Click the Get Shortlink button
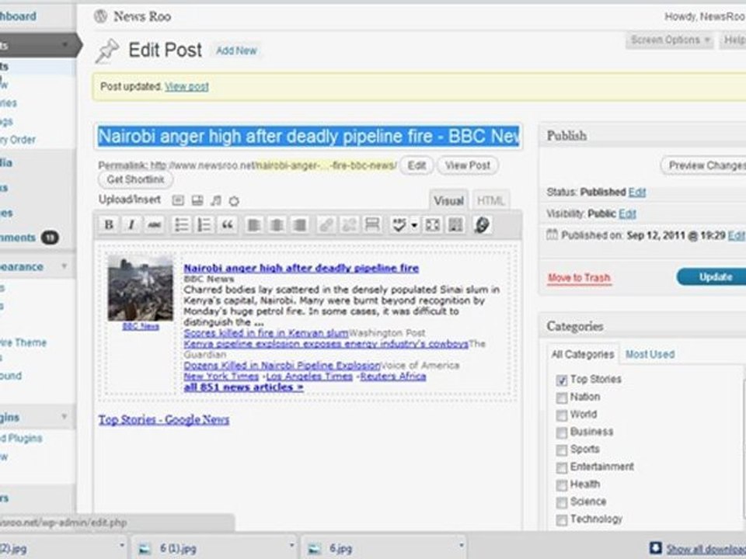Screen dimensions: 746x559 (135, 179)
